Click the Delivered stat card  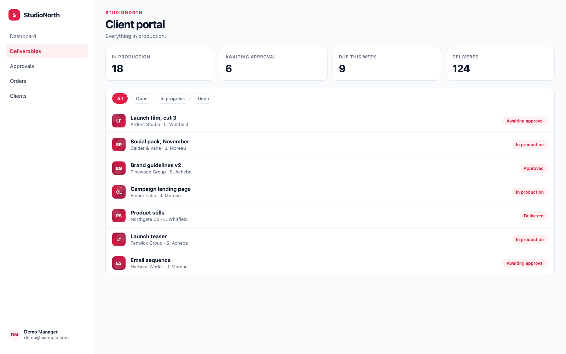[500, 64]
